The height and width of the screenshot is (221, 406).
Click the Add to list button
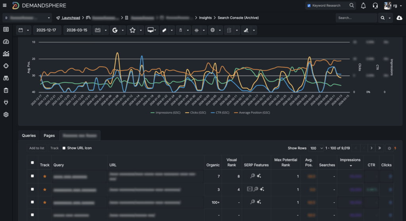coord(37,148)
